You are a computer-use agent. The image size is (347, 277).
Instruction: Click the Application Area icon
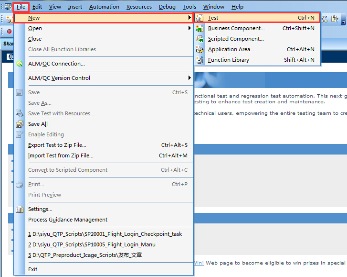pos(200,49)
